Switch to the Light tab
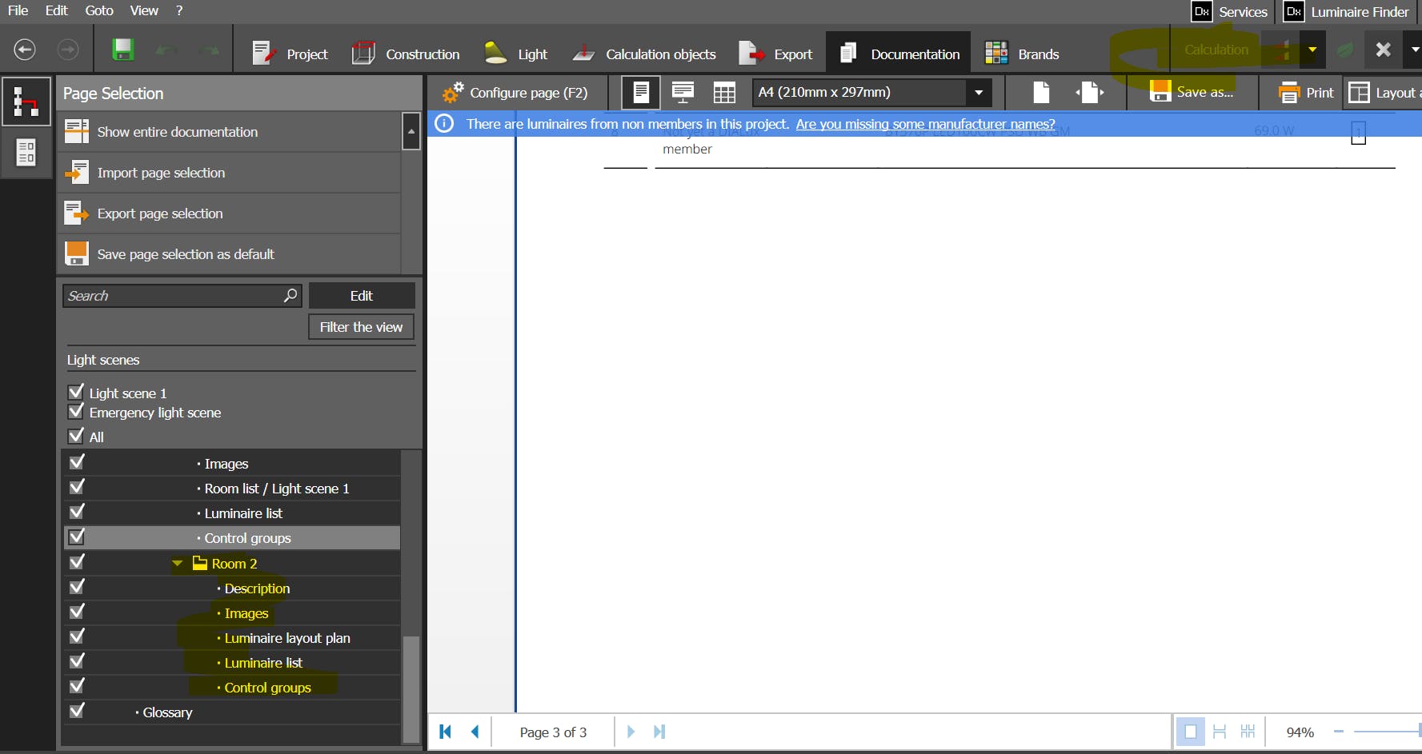The width and height of the screenshot is (1422, 754). click(x=516, y=54)
